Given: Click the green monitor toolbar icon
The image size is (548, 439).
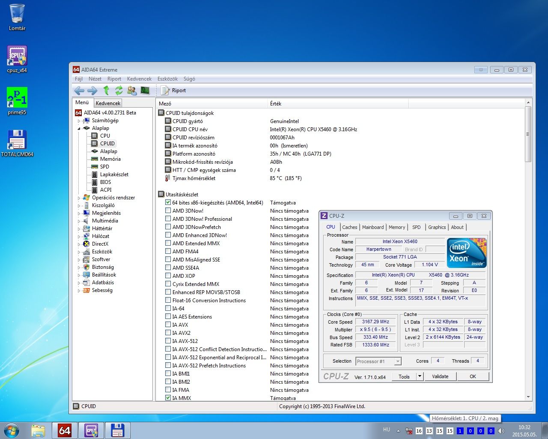Looking at the screenshot, I should coord(145,90).
